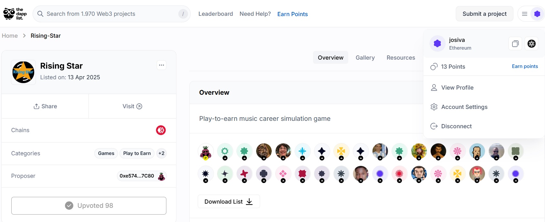Click the dark red blob upvoter avatar
This screenshot has width=545, height=222.
(x=302, y=174)
